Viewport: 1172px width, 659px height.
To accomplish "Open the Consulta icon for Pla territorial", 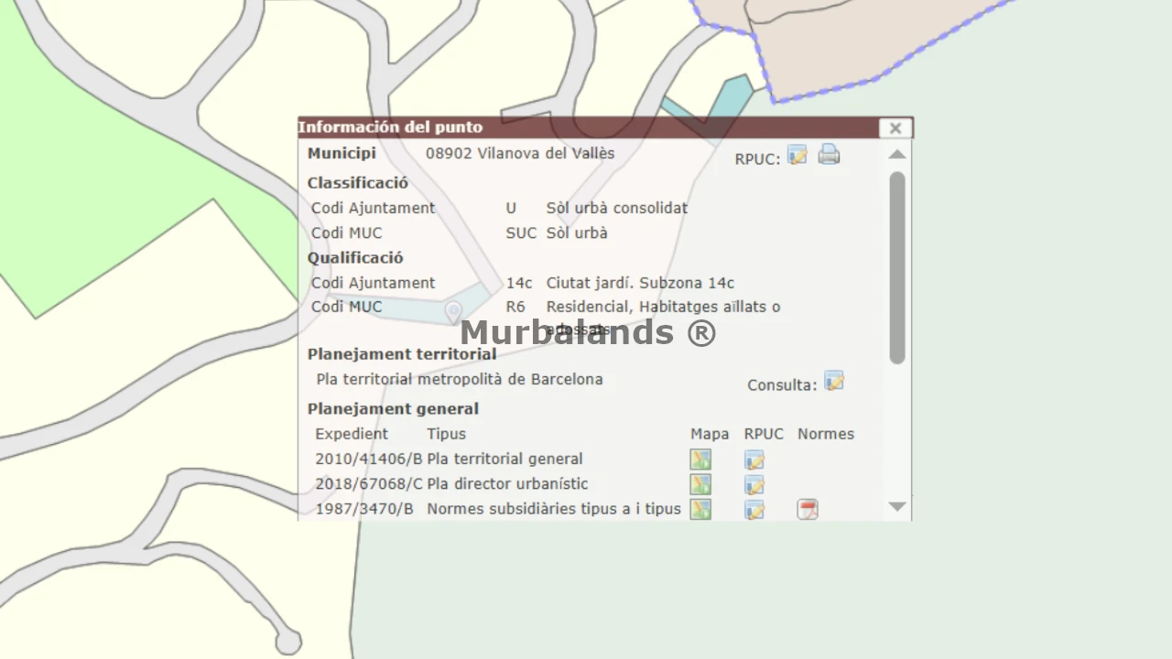I will (833, 382).
